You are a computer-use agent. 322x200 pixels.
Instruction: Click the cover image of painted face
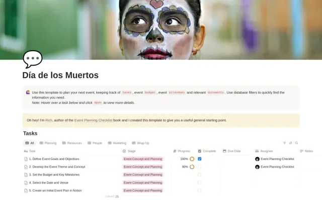point(161,30)
